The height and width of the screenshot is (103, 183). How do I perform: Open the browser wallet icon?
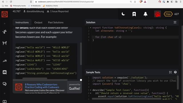tap(176, 2)
